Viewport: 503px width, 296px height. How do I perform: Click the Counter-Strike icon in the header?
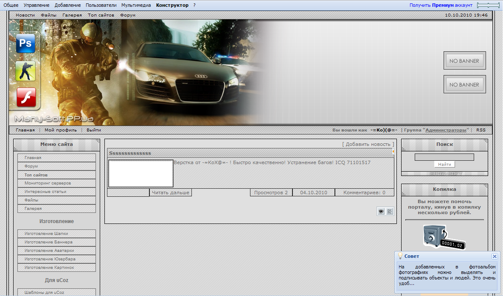pyautogui.click(x=25, y=71)
